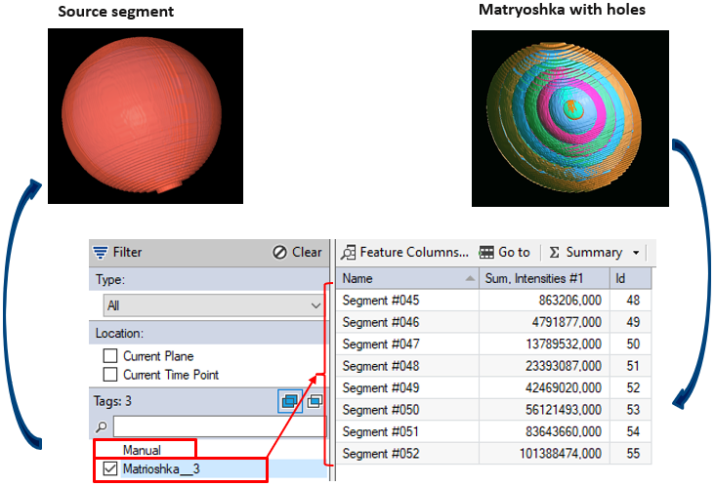Enable the Current Plane checkbox
Screen dimensions: 715x486
(x=111, y=356)
